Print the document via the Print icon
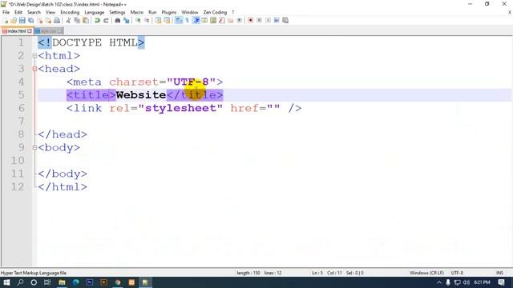Image resolution: width=513 pixels, height=288 pixels. point(57,20)
